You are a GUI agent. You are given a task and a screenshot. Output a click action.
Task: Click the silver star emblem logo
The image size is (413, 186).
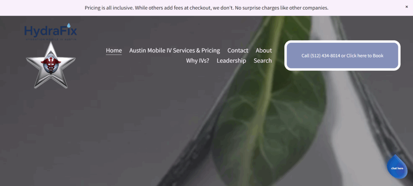click(51, 65)
